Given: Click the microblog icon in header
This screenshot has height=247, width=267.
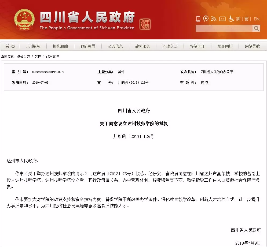Looking at the screenshot, I should (206, 19).
